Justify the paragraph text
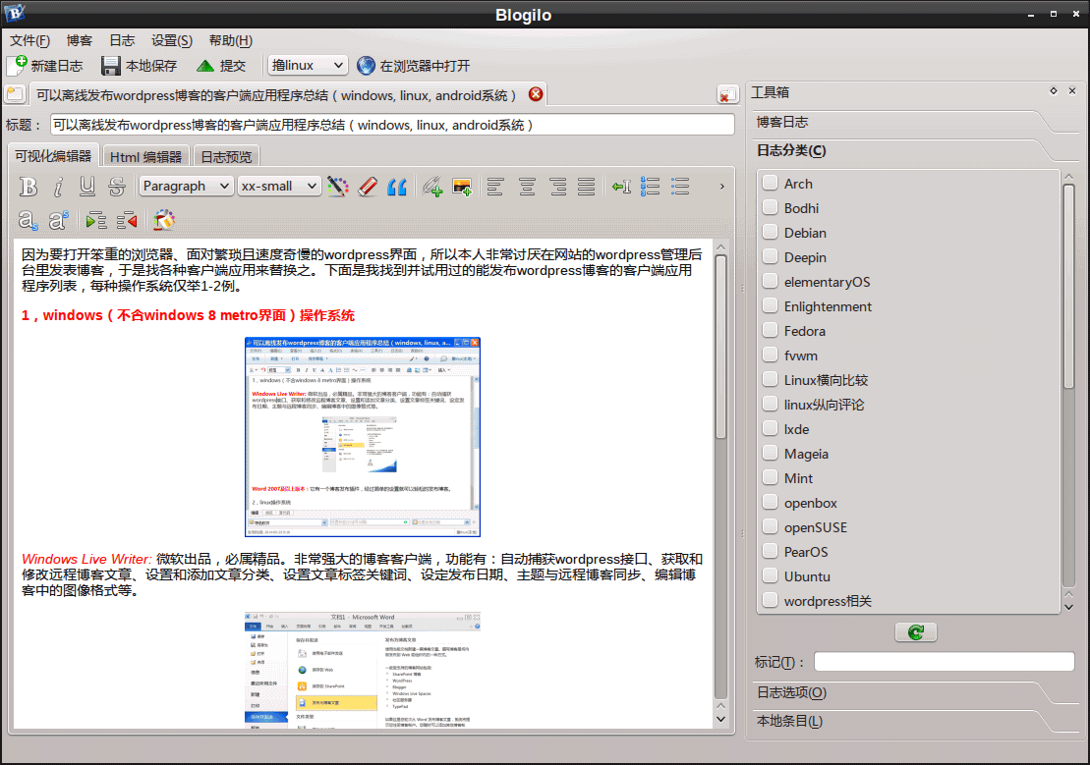1090x765 pixels. click(587, 187)
